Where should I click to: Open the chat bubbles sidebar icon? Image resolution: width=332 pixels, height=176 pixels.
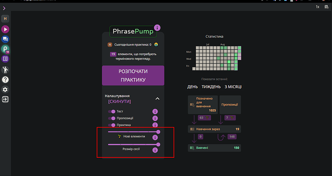5,39
